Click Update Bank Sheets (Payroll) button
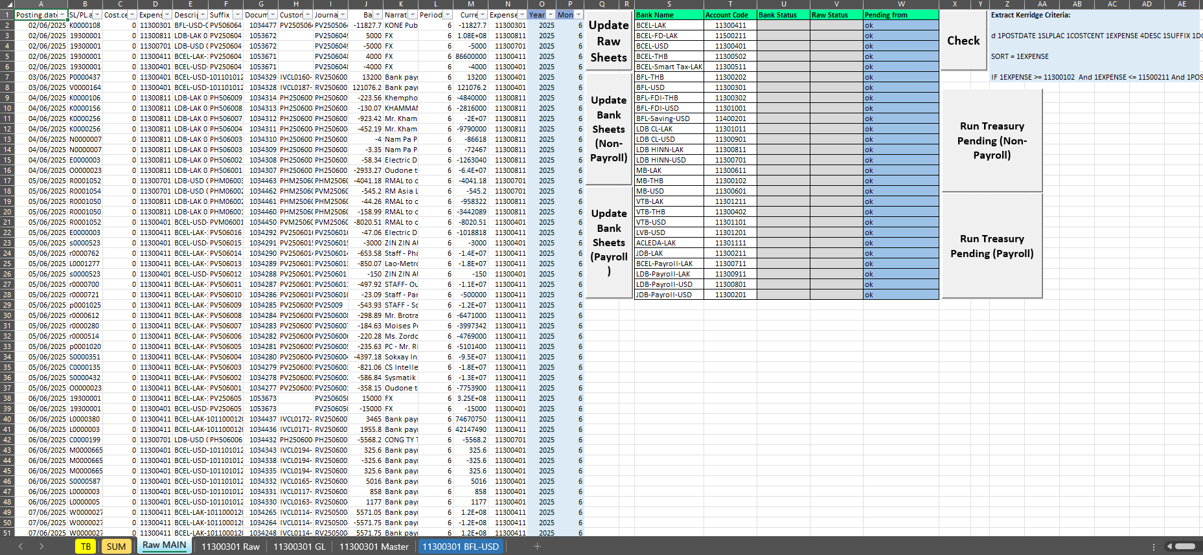The width and height of the screenshot is (1203, 555). [608, 242]
